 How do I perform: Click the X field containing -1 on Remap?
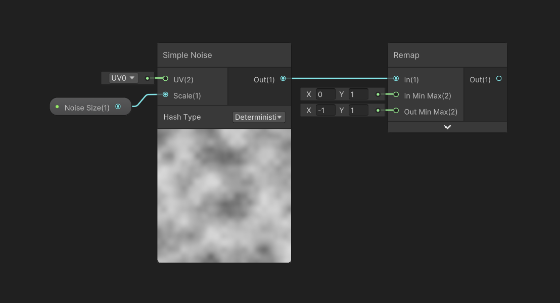click(325, 110)
